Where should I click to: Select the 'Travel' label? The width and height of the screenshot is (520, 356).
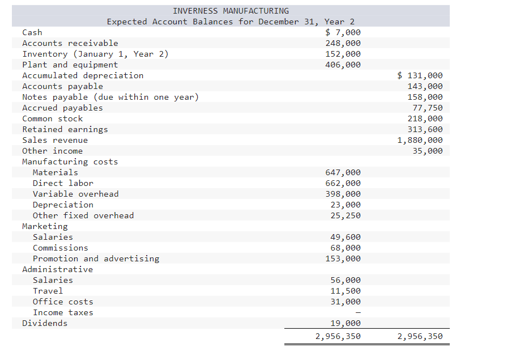48,291
